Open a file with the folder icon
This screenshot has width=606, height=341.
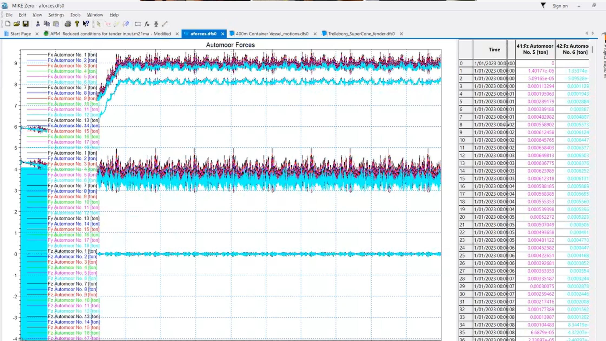[17, 24]
